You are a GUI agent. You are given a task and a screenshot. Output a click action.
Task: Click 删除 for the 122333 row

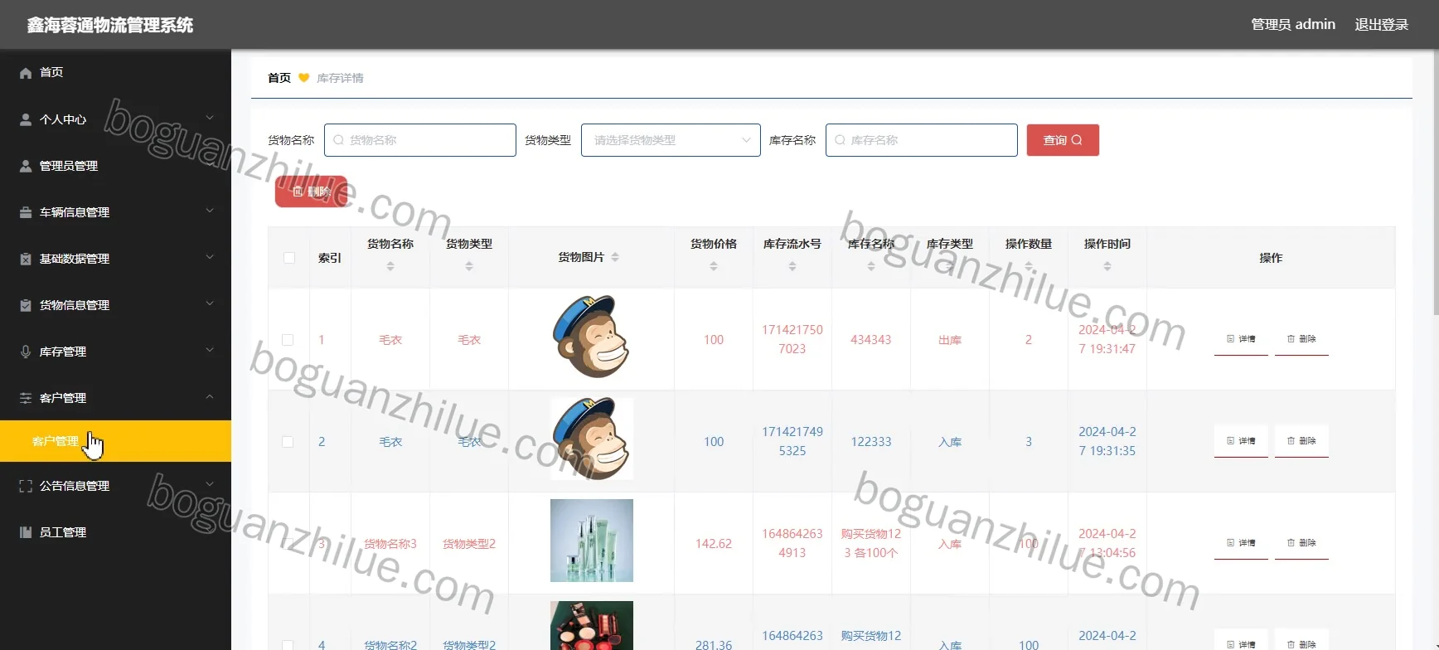[1301, 441]
